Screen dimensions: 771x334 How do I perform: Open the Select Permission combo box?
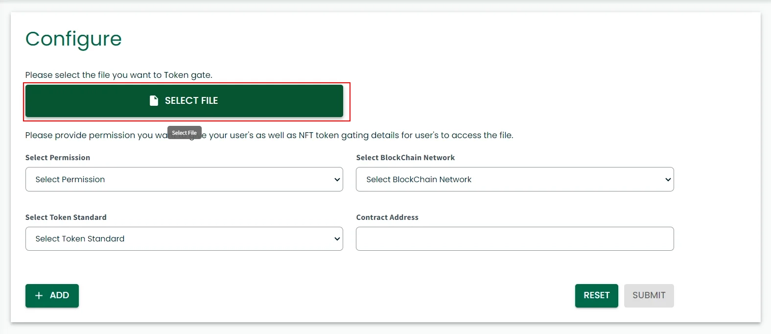[184, 179]
